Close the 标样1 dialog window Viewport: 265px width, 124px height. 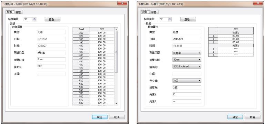(x=257, y=3)
